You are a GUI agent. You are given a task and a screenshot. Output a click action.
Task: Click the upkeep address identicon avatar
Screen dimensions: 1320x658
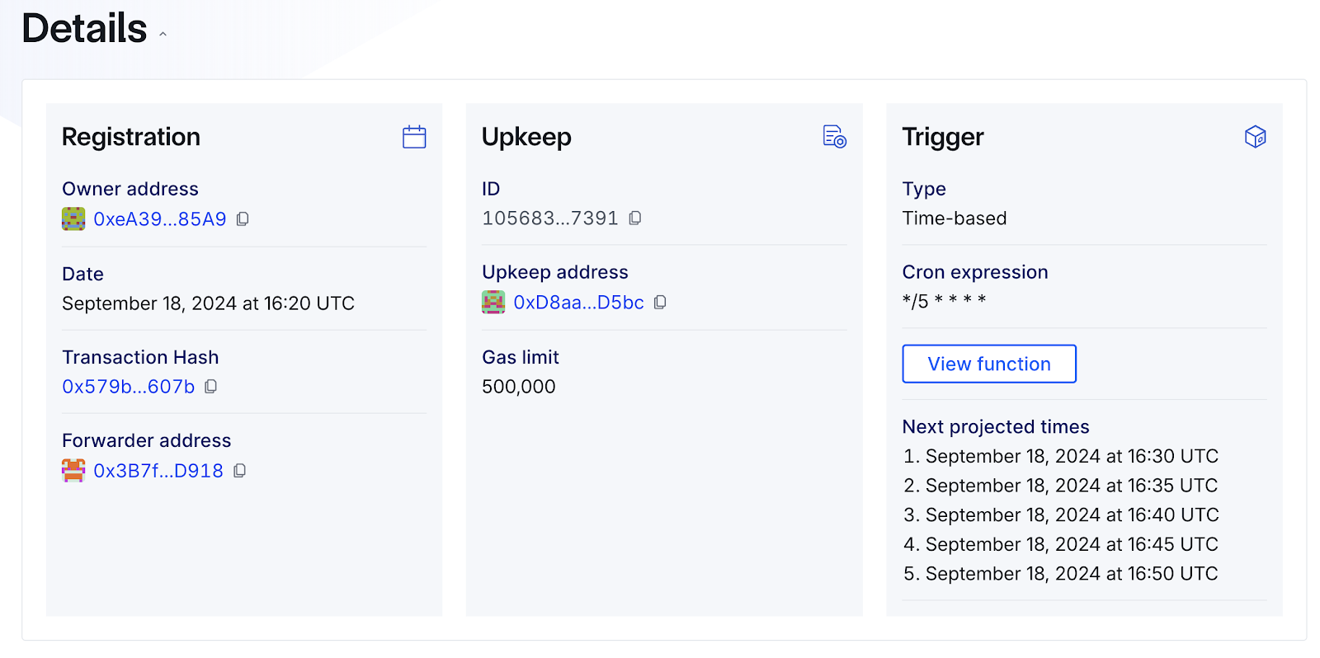point(493,303)
